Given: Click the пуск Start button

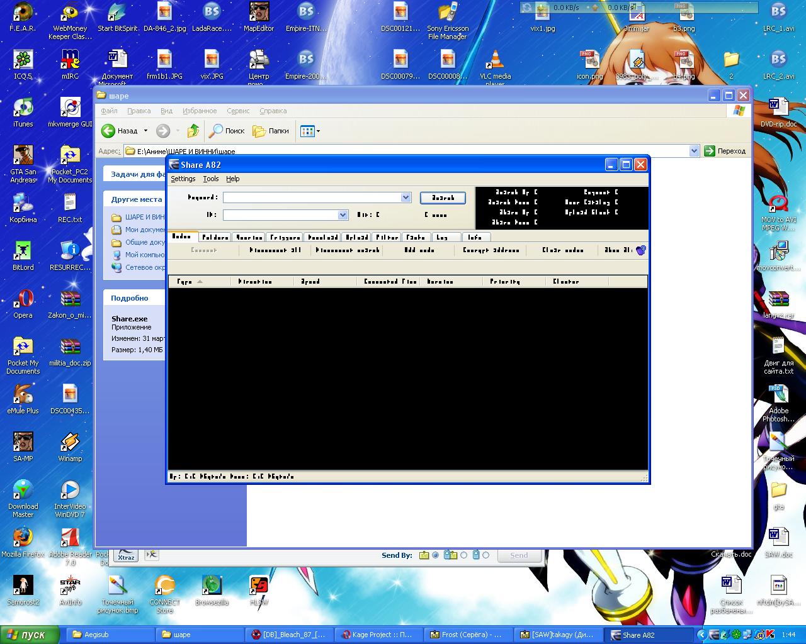Looking at the screenshot, I should coord(30,635).
